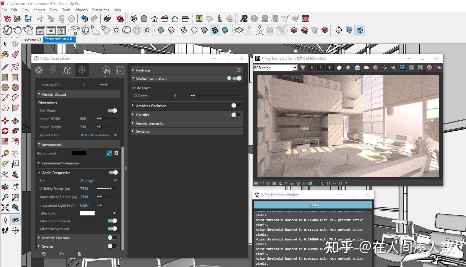The height and width of the screenshot is (267, 466).
Task: Open the Extensions menu
Action: [100, 10]
